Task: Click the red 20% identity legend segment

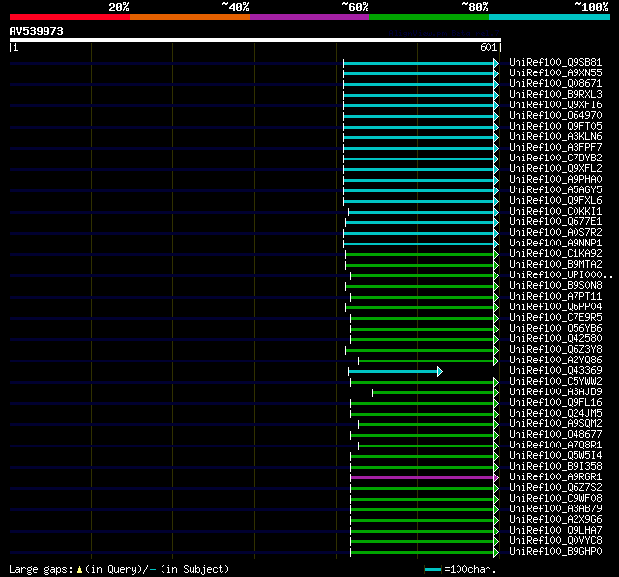Action: click(70, 17)
